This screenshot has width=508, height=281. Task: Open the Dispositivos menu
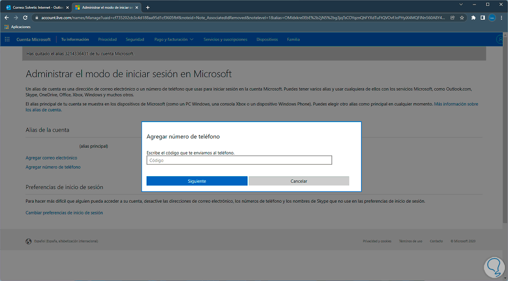pos(267,39)
